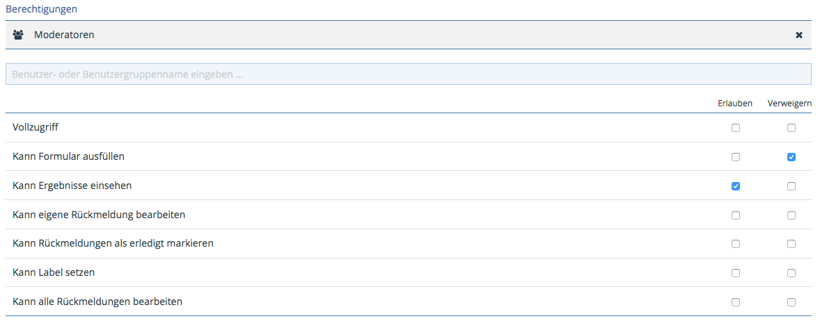Allow Kann Rückmeldungen als erledigt markieren

point(736,244)
